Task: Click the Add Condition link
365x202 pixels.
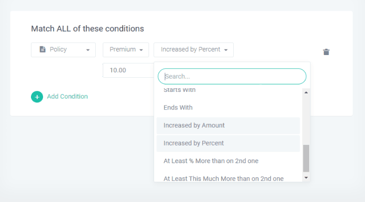Action: [x=67, y=96]
